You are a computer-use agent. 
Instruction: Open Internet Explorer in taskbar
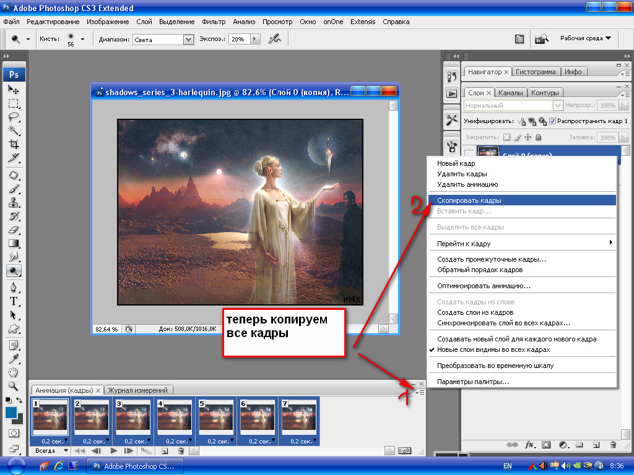pos(59,466)
